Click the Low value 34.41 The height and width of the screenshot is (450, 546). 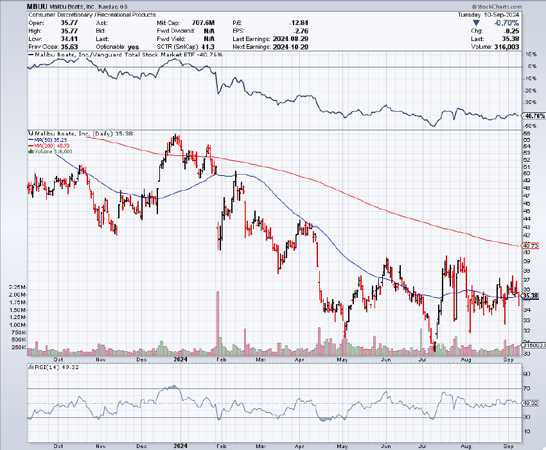69,39
